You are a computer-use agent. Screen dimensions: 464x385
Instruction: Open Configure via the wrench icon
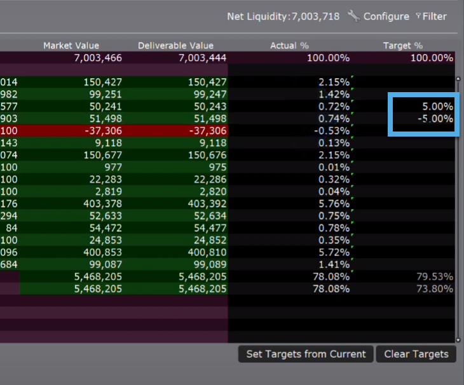[x=354, y=17]
